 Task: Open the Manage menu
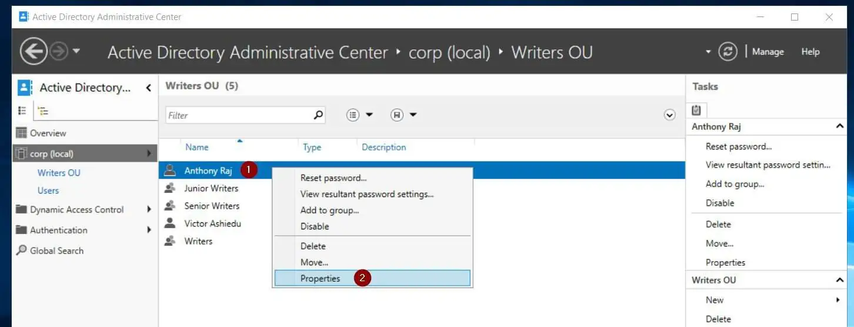(768, 52)
